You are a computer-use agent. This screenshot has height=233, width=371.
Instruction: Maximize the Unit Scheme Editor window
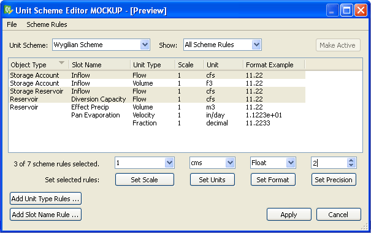tap(346, 10)
